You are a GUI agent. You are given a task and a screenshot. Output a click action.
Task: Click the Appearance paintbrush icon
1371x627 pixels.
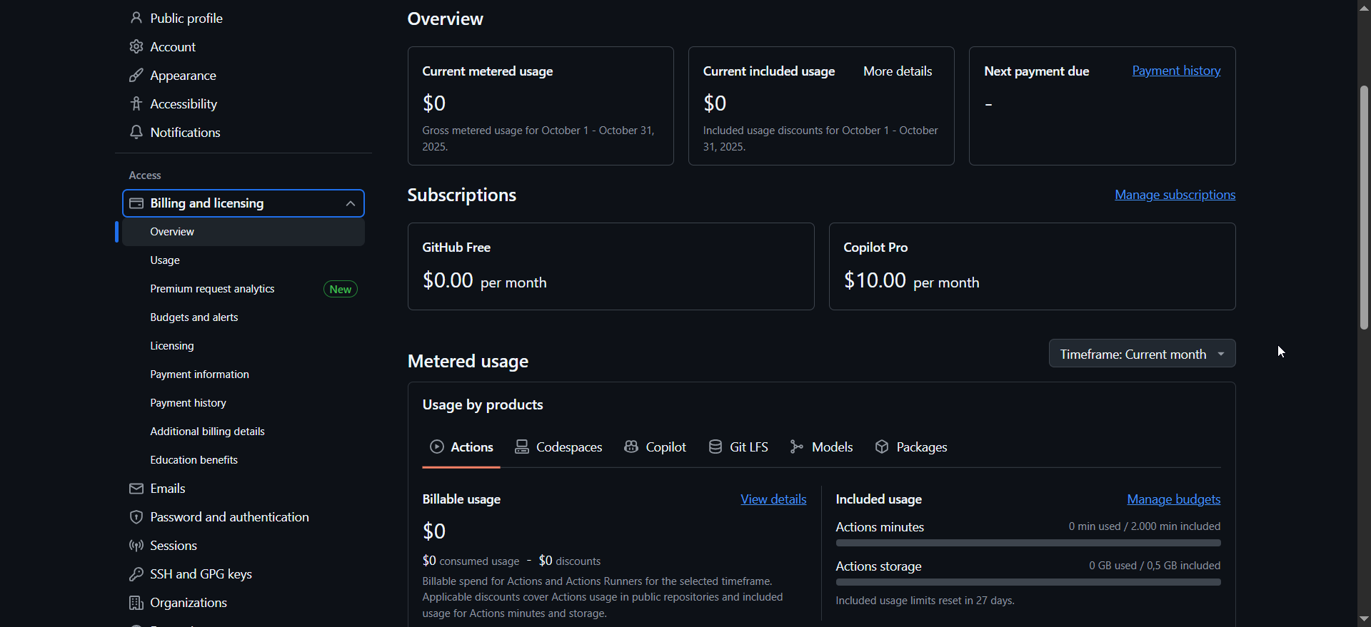point(136,75)
